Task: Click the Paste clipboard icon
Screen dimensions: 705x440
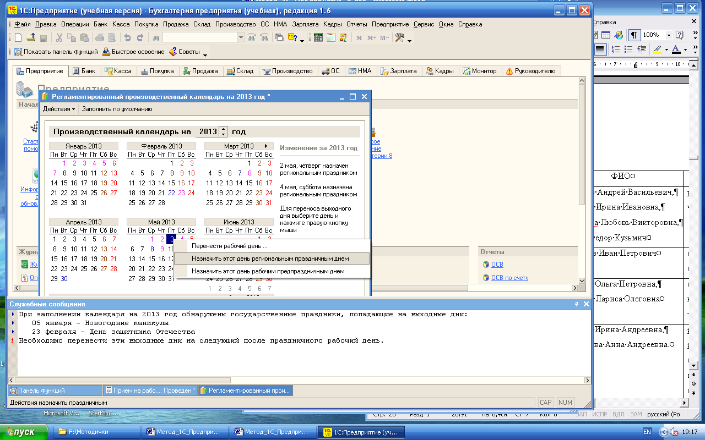Action: (84, 37)
